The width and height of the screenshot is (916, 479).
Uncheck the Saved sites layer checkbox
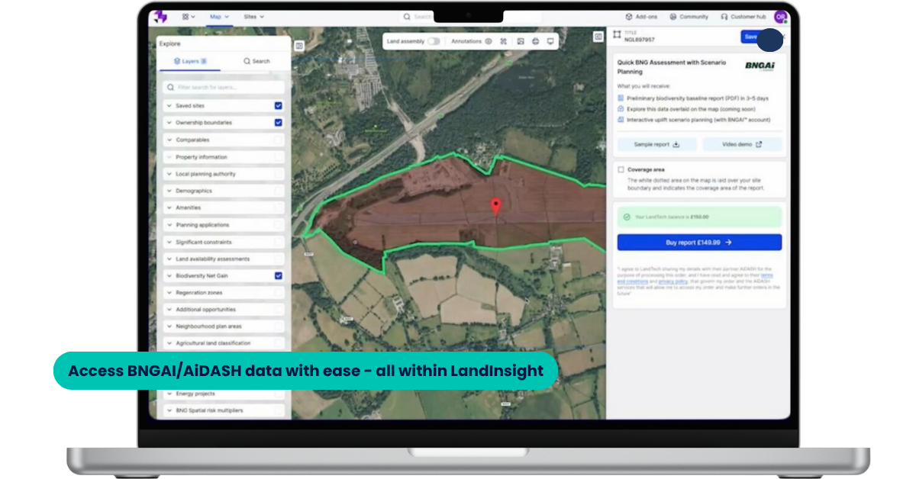click(279, 106)
